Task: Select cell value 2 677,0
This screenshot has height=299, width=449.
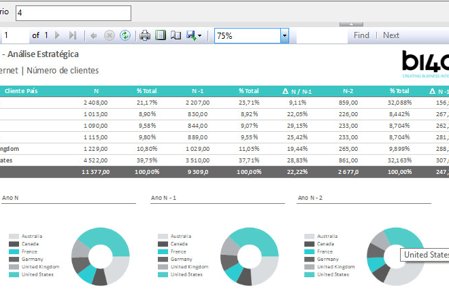Action: (348, 172)
